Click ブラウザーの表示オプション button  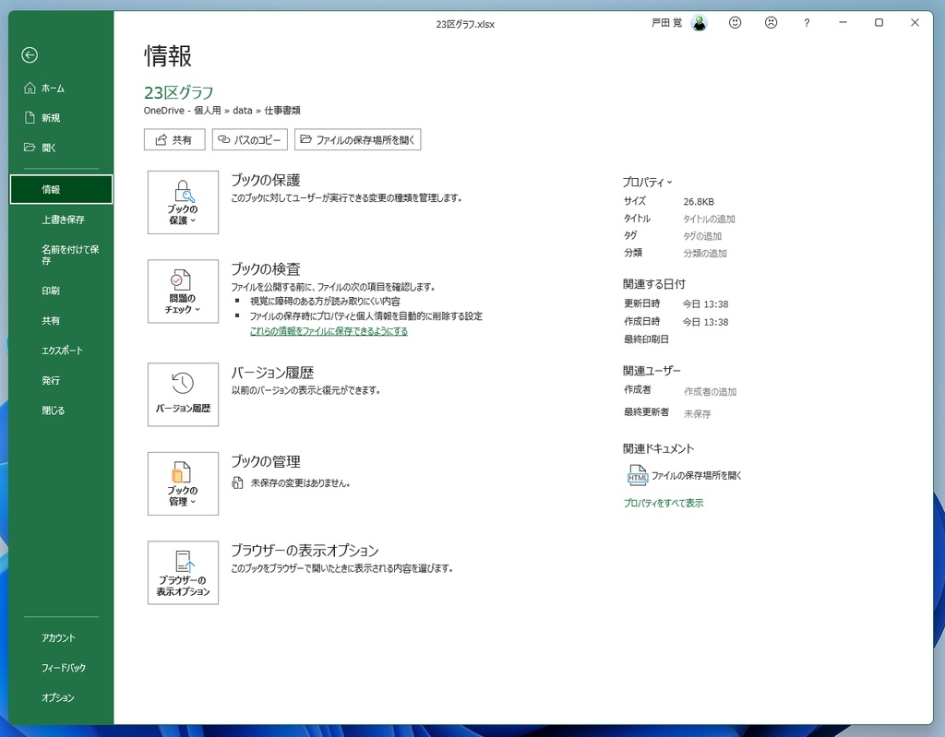[x=184, y=573]
